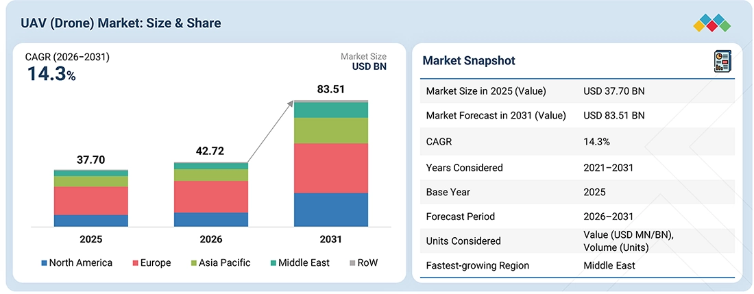This screenshot has width=754, height=294.
Task: Click 'Market Forecast in 2031 (Value)' row label
Action: pyautogui.click(x=496, y=115)
